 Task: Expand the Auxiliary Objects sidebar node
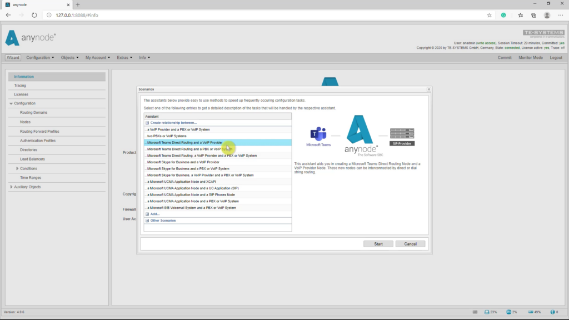point(11,187)
